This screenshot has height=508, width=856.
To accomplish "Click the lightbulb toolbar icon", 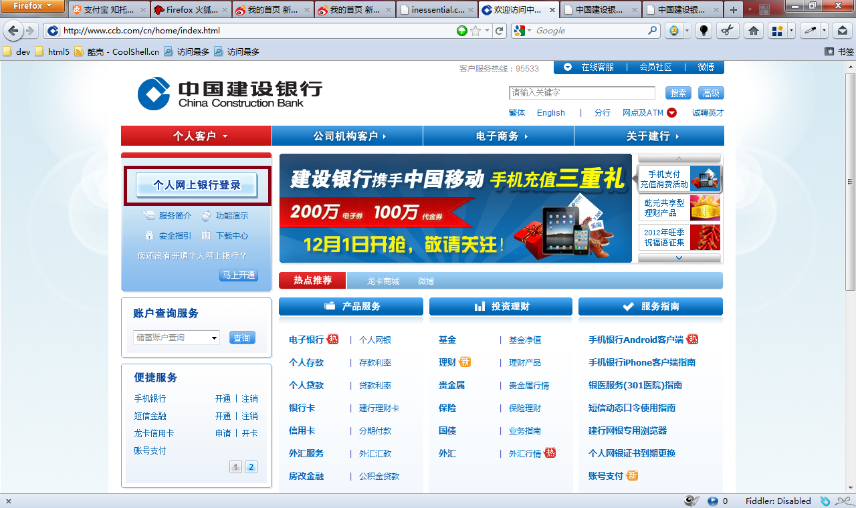I will click(x=704, y=31).
